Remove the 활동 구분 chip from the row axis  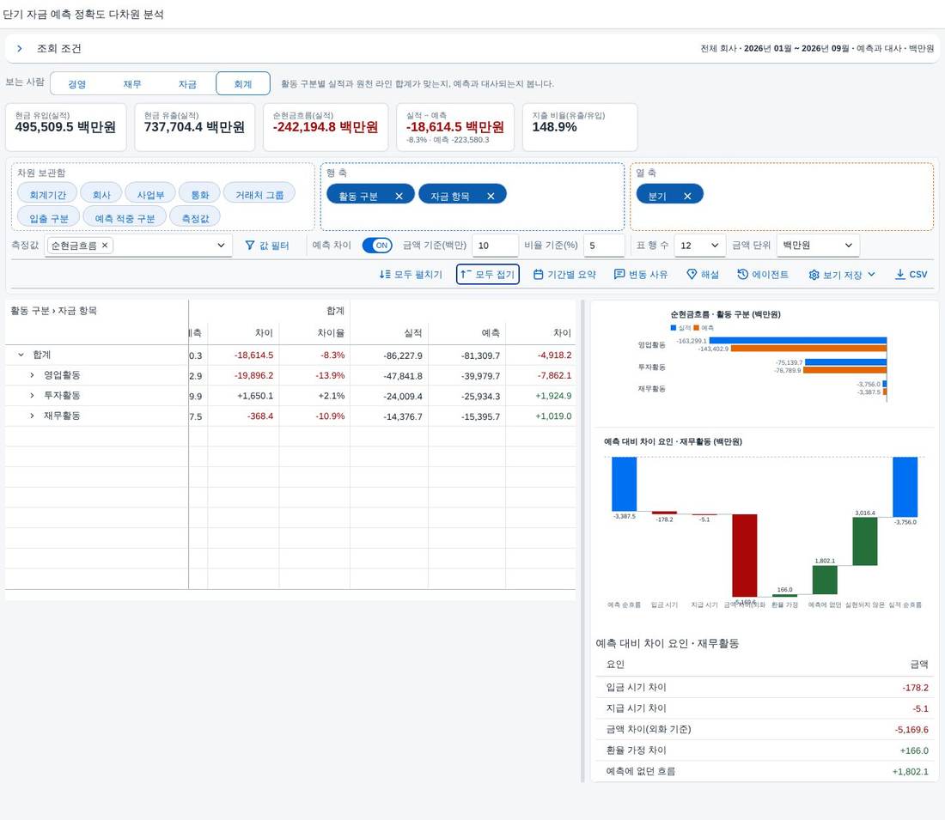pos(399,196)
